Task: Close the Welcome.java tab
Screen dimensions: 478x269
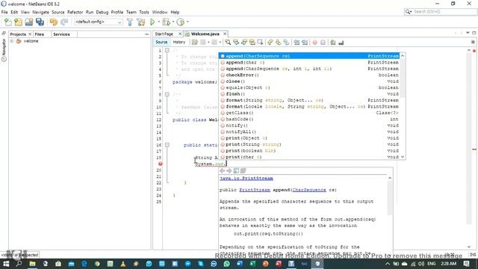Action: (x=225, y=34)
